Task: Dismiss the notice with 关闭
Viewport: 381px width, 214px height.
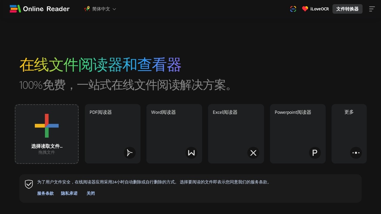Action: coord(91,193)
